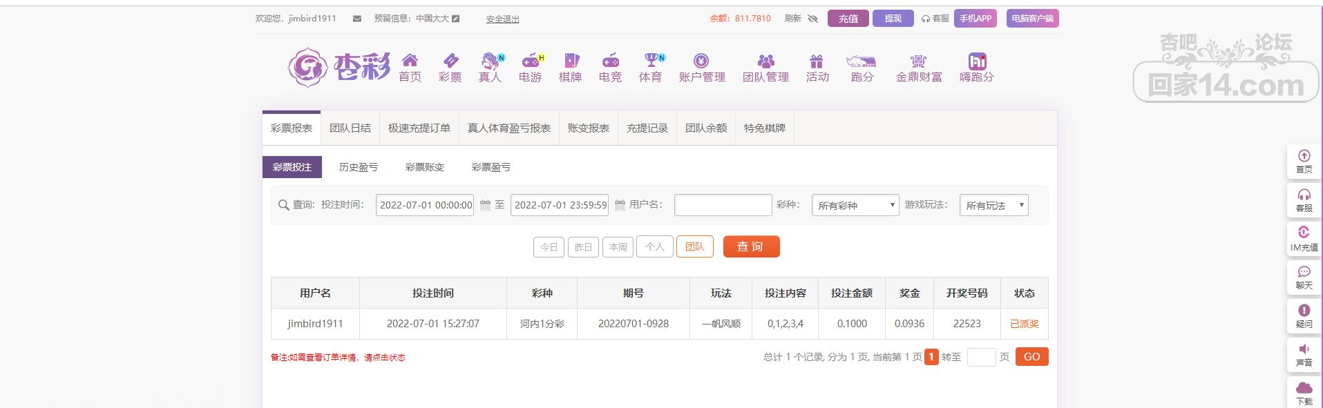Toggle 今日 filter button

coord(549,247)
